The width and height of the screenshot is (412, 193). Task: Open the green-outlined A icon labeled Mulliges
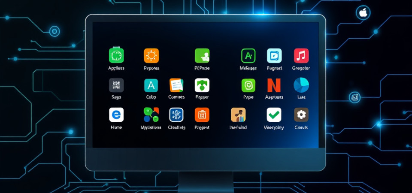248,56
